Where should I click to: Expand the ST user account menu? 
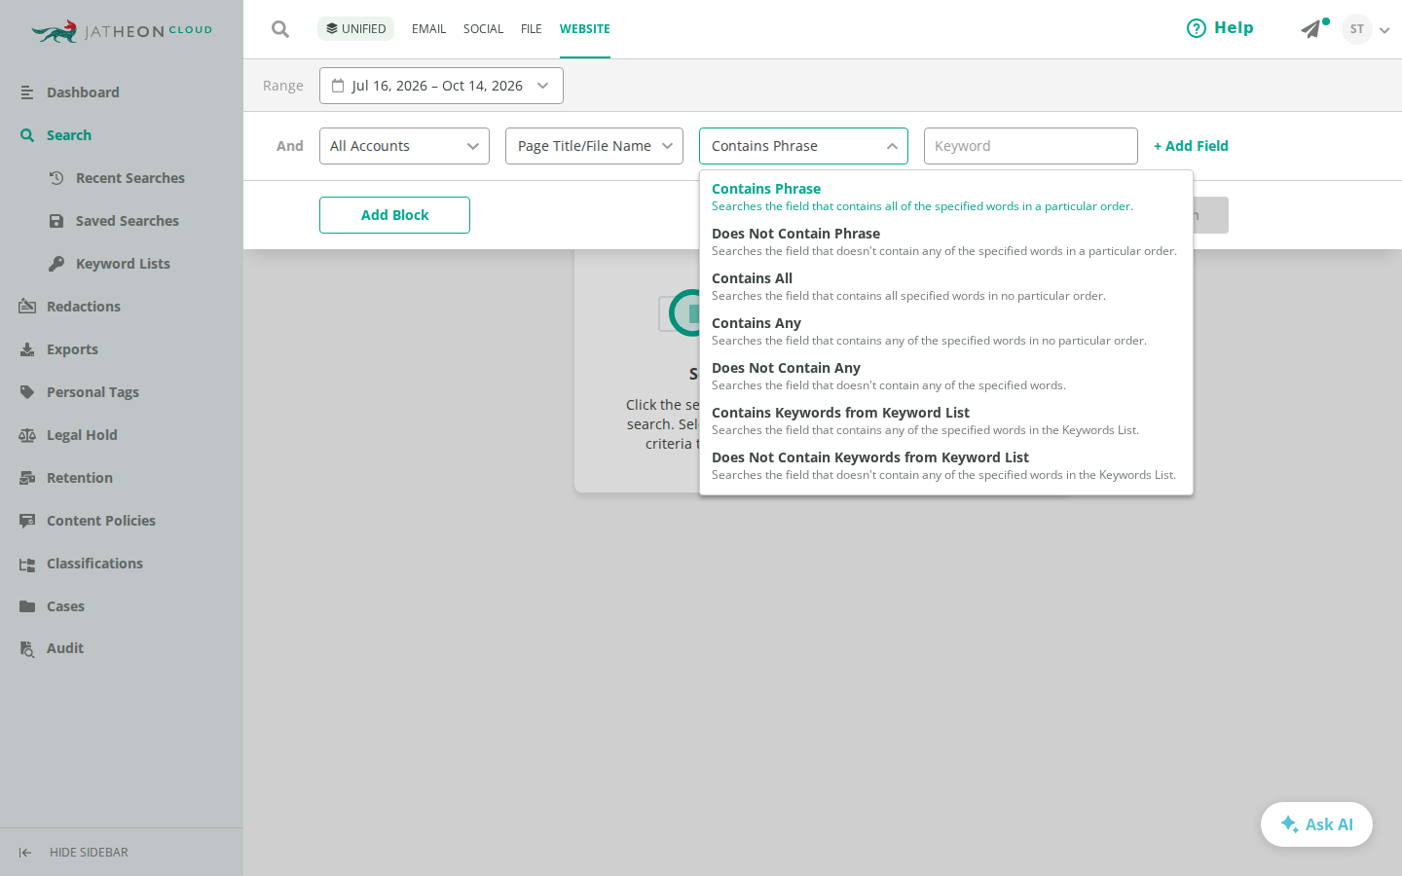coord(1365,29)
